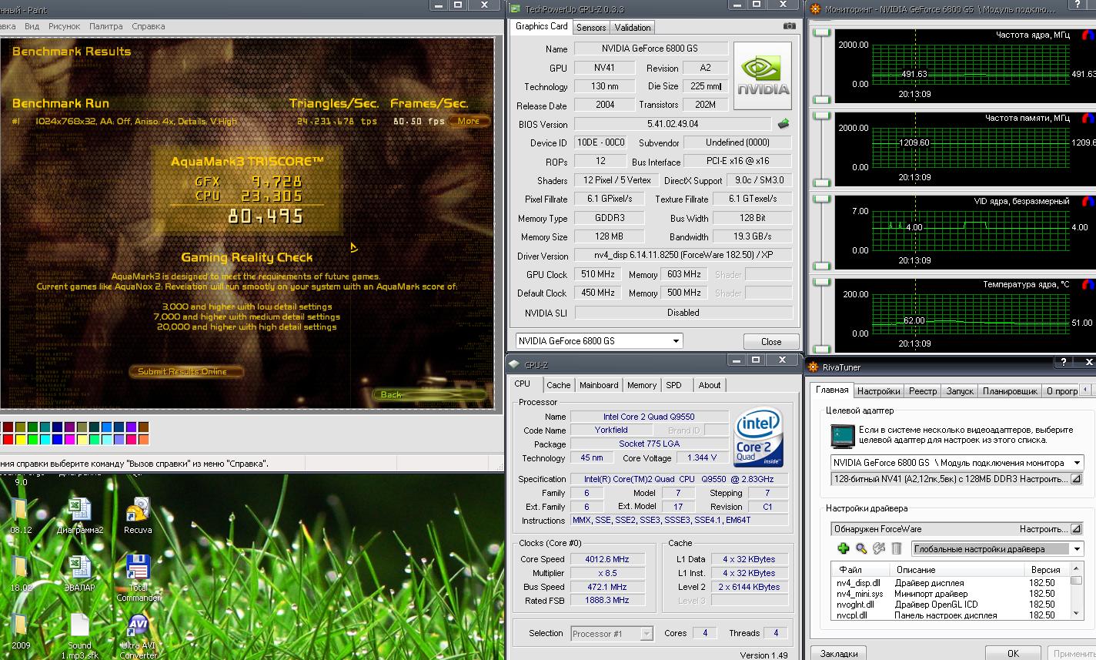Image resolution: width=1096 pixels, height=660 pixels.
Task: Select the nvoglnt.dll row in the driver list
Action: 950,605
